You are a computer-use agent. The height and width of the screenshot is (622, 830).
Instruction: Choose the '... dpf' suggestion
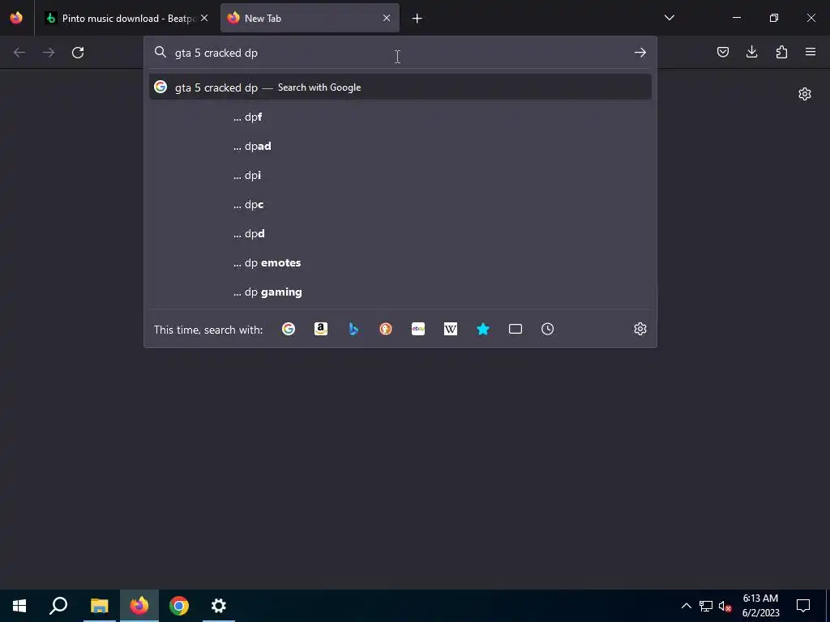coord(400,117)
